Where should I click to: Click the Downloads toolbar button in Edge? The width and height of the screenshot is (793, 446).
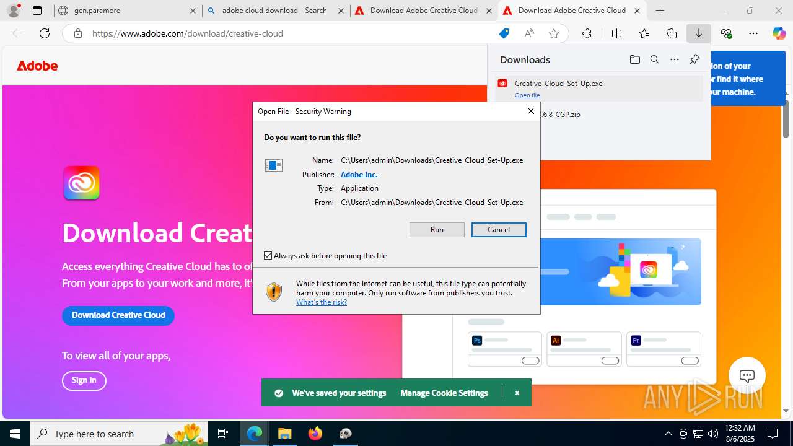699,33
